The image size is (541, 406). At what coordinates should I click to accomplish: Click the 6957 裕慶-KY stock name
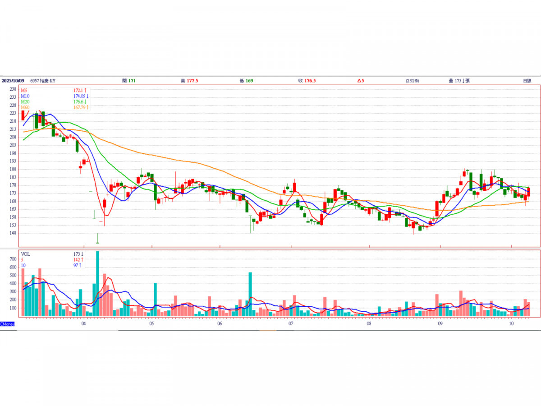pyautogui.click(x=44, y=81)
